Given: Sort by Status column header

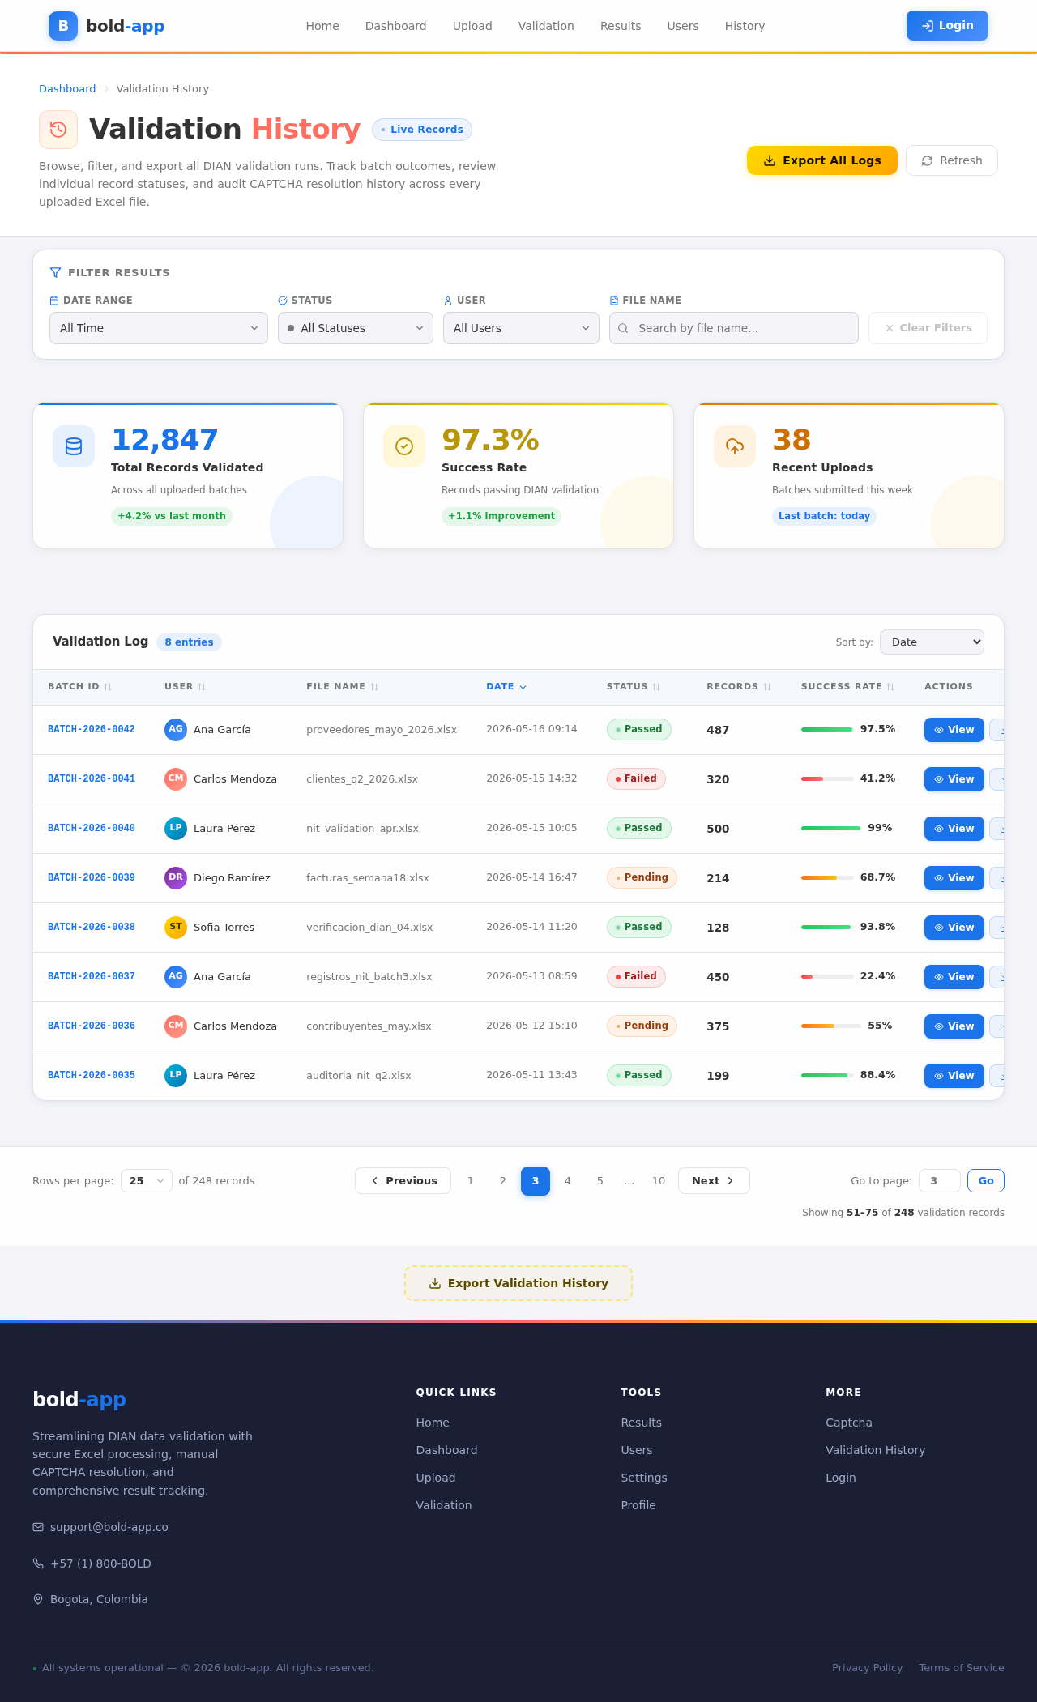Looking at the screenshot, I should (x=634, y=687).
